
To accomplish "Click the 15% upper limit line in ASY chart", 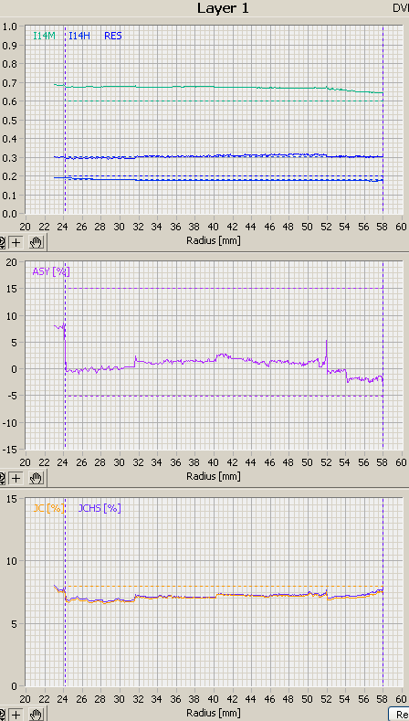I will [224, 288].
